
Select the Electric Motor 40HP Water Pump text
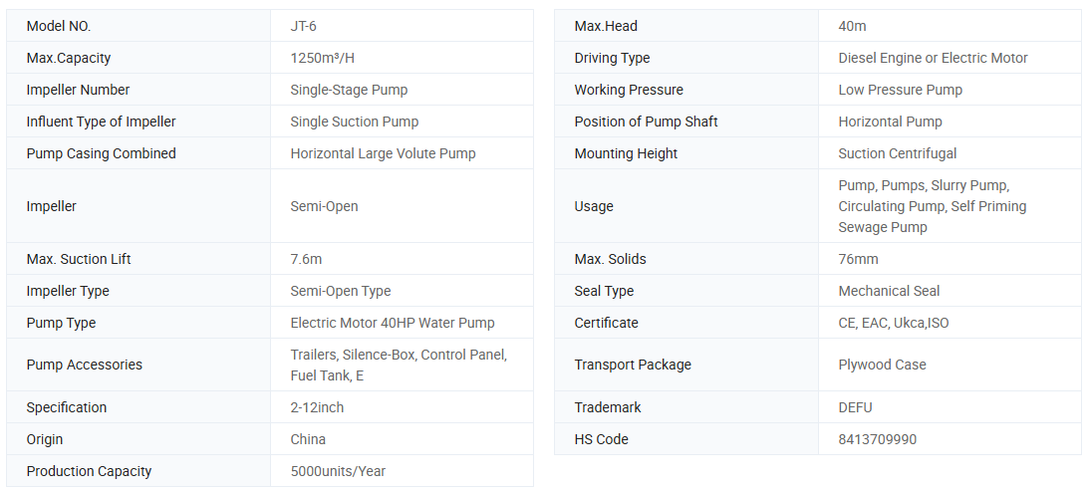pos(392,323)
